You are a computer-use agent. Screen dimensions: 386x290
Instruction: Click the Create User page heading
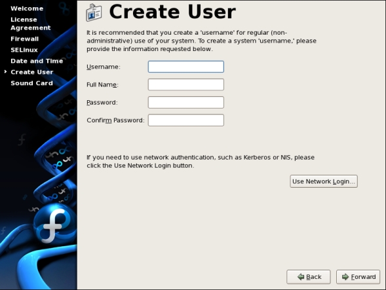point(172,12)
